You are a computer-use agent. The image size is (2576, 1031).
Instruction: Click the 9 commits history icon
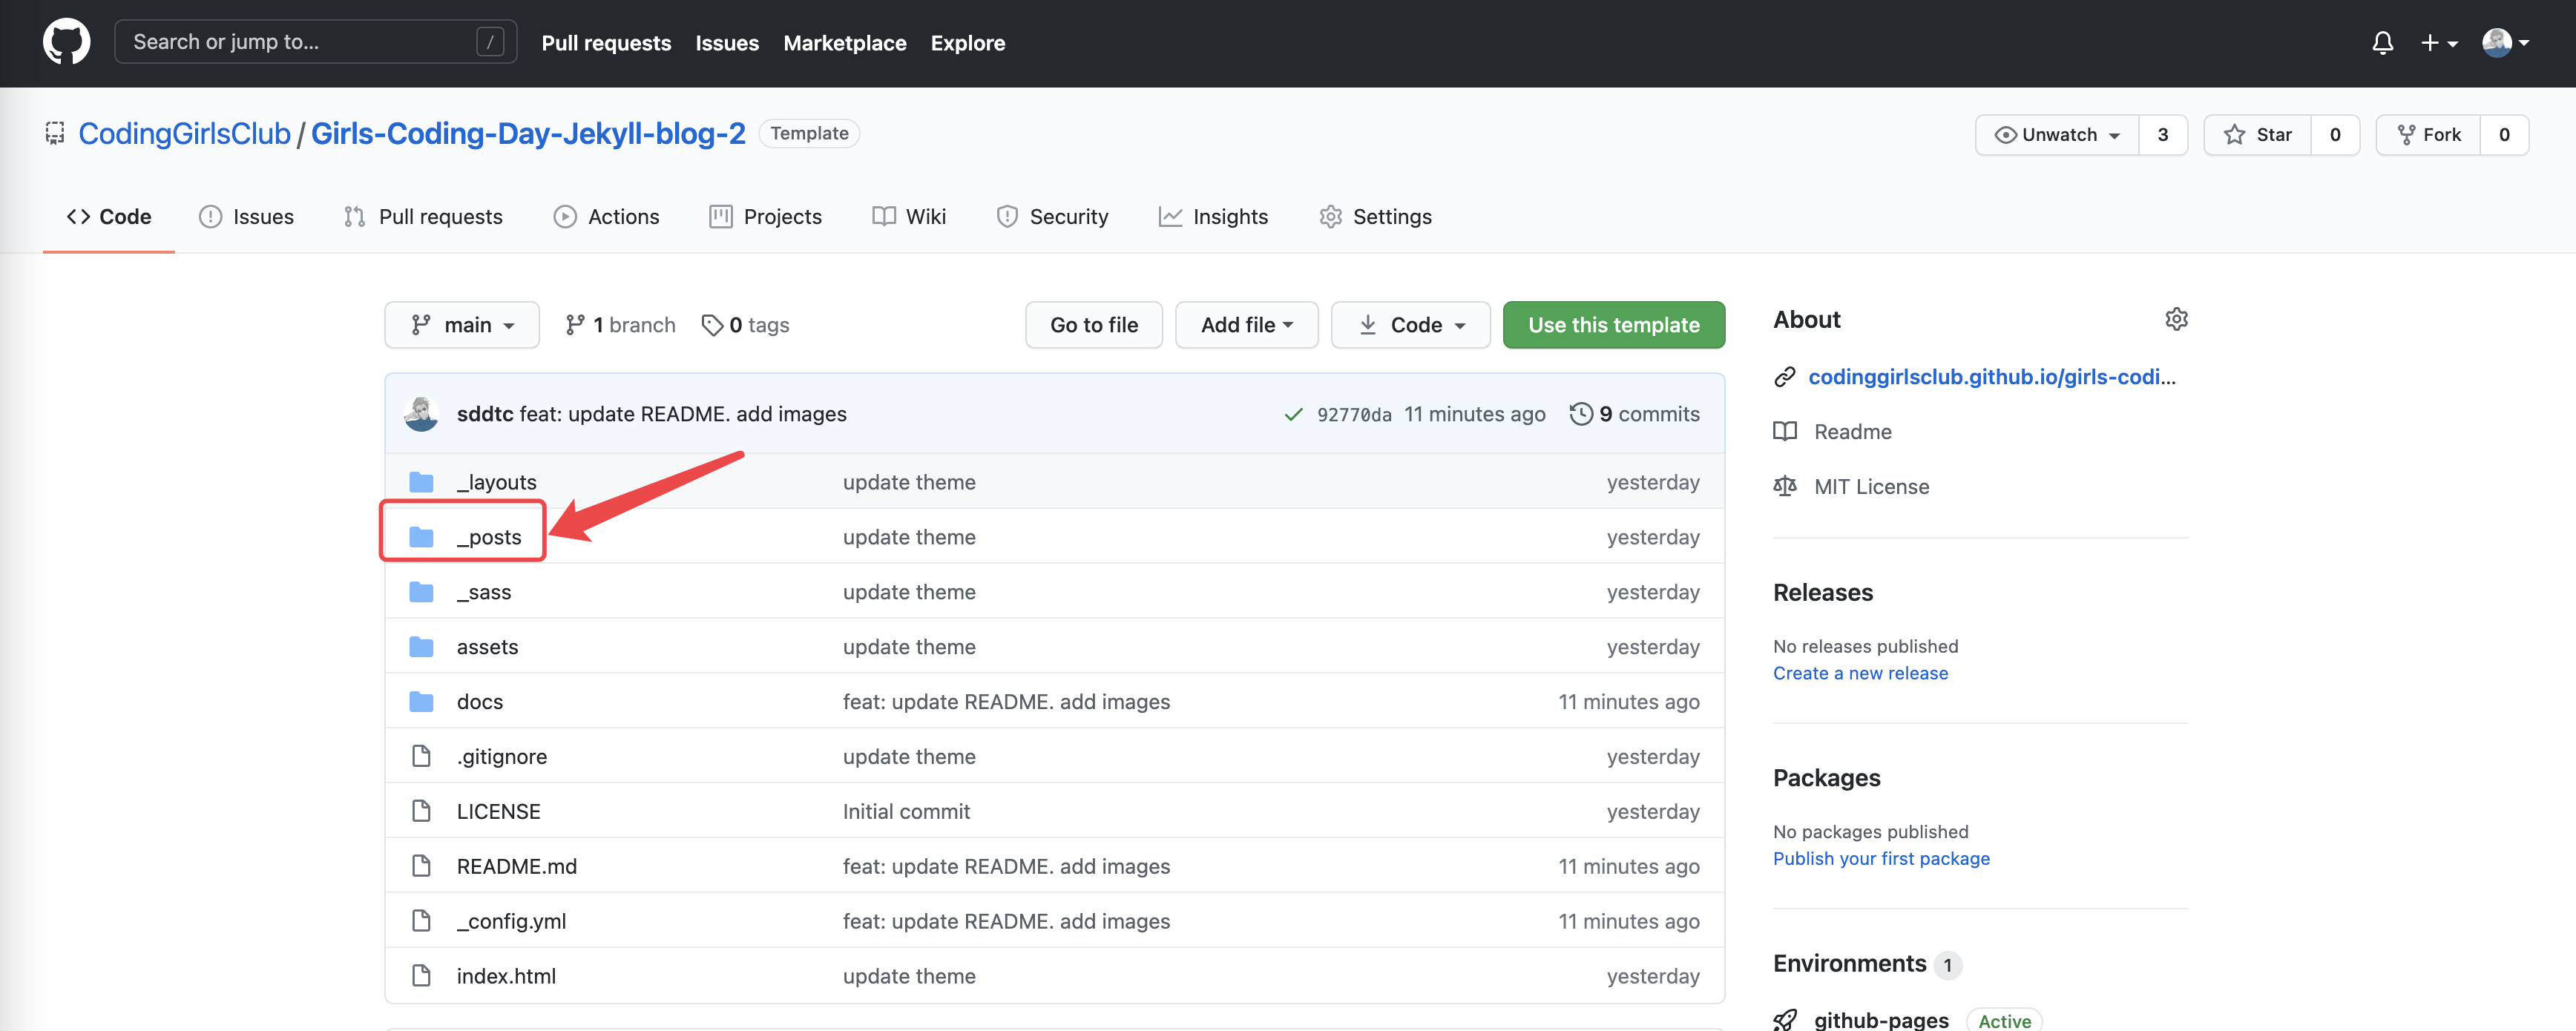pyautogui.click(x=1581, y=414)
